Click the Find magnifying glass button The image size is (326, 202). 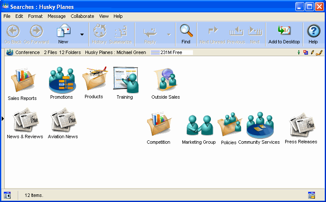[x=186, y=34]
